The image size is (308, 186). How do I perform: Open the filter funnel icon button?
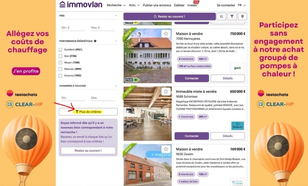[x=232, y=17]
